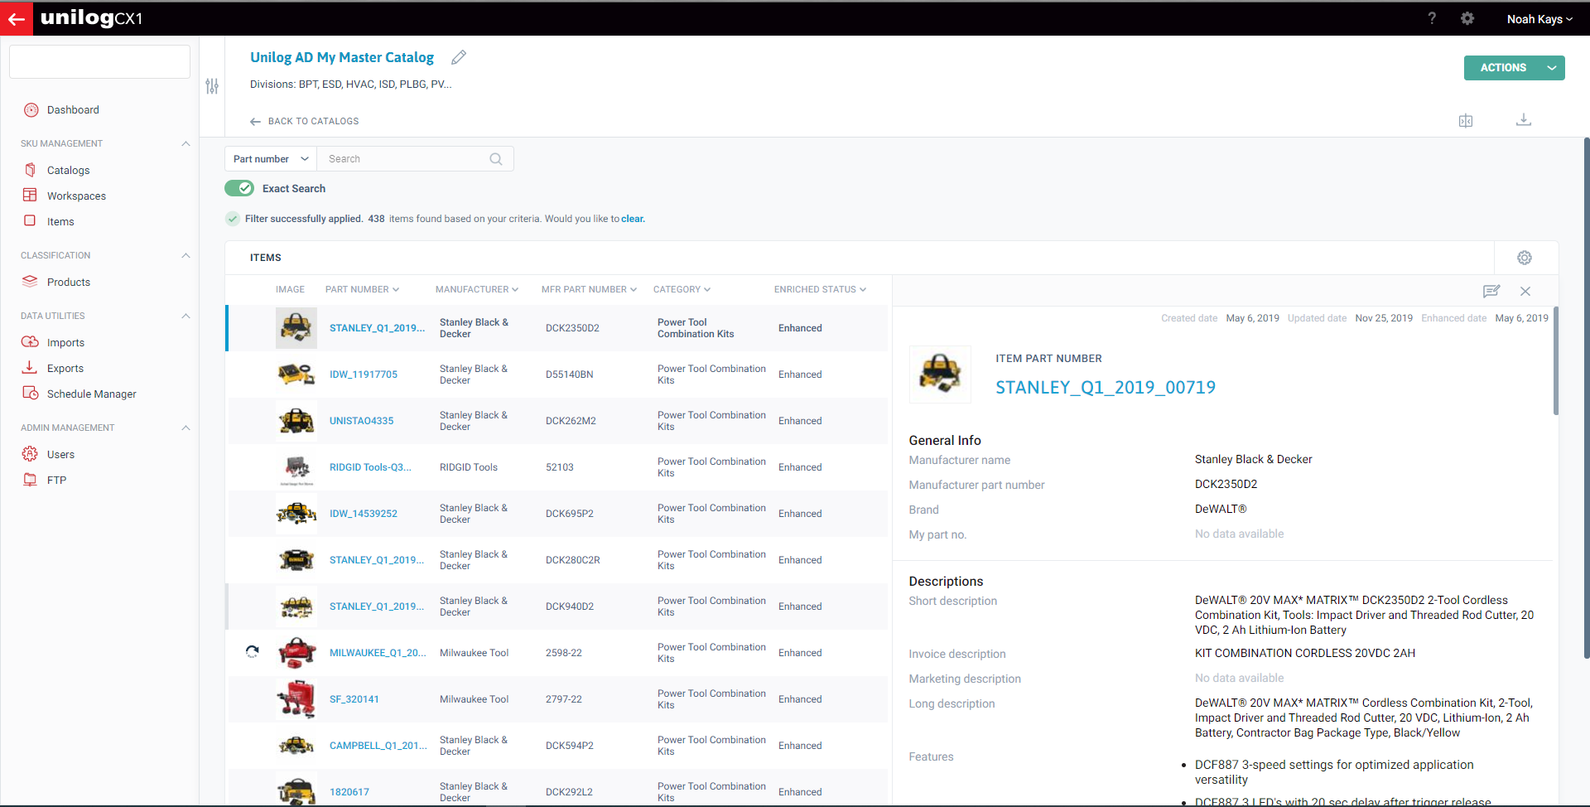Image resolution: width=1590 pixels, height=807 pixels.
Task: Click the main page vertical scrollbar
Action: pyautogui.click(x=1586, y=398)
